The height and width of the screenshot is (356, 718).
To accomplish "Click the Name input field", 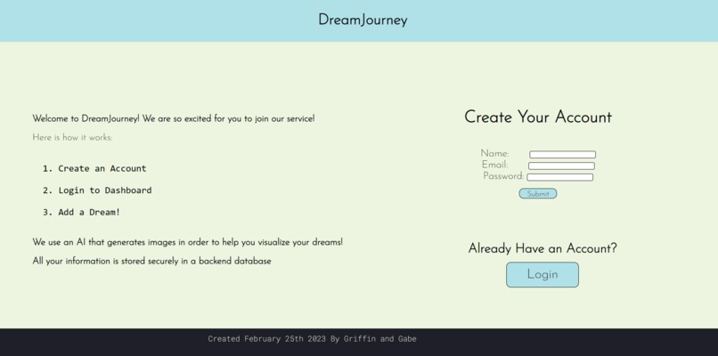I will (x=562, y=155).
